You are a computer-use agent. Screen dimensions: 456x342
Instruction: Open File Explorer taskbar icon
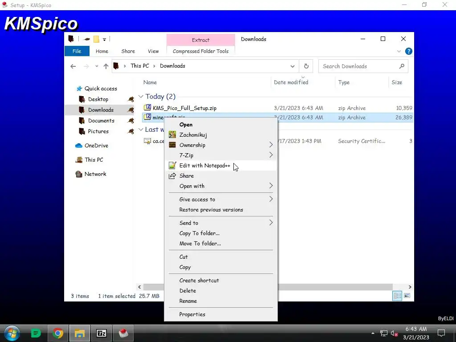(x=79, y=333)
